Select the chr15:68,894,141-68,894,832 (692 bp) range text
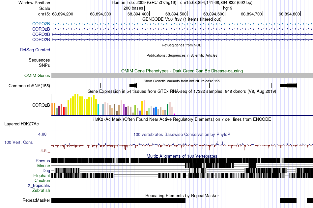Screen dimensions: 313x208 tap(216, 3)
